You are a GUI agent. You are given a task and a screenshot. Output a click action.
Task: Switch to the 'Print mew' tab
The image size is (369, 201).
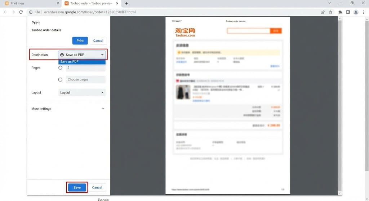(x=31, y=3)
